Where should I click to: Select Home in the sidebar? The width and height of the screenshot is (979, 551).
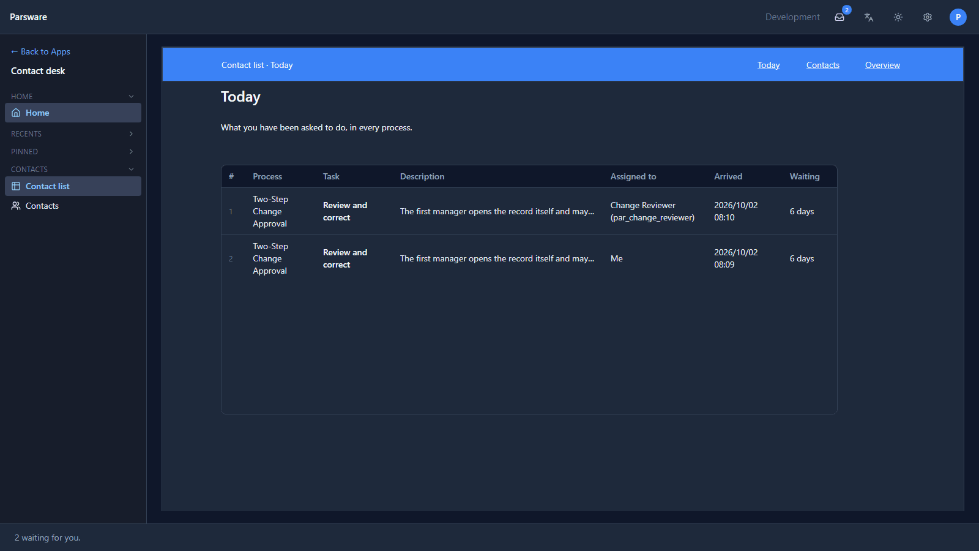click(x=73, y=113)
